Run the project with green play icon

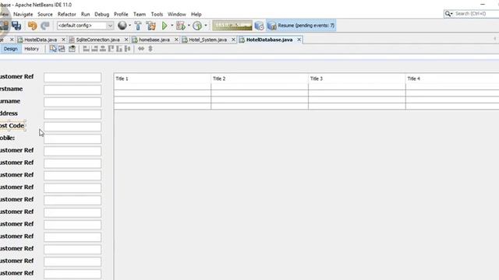coord(165,26)
